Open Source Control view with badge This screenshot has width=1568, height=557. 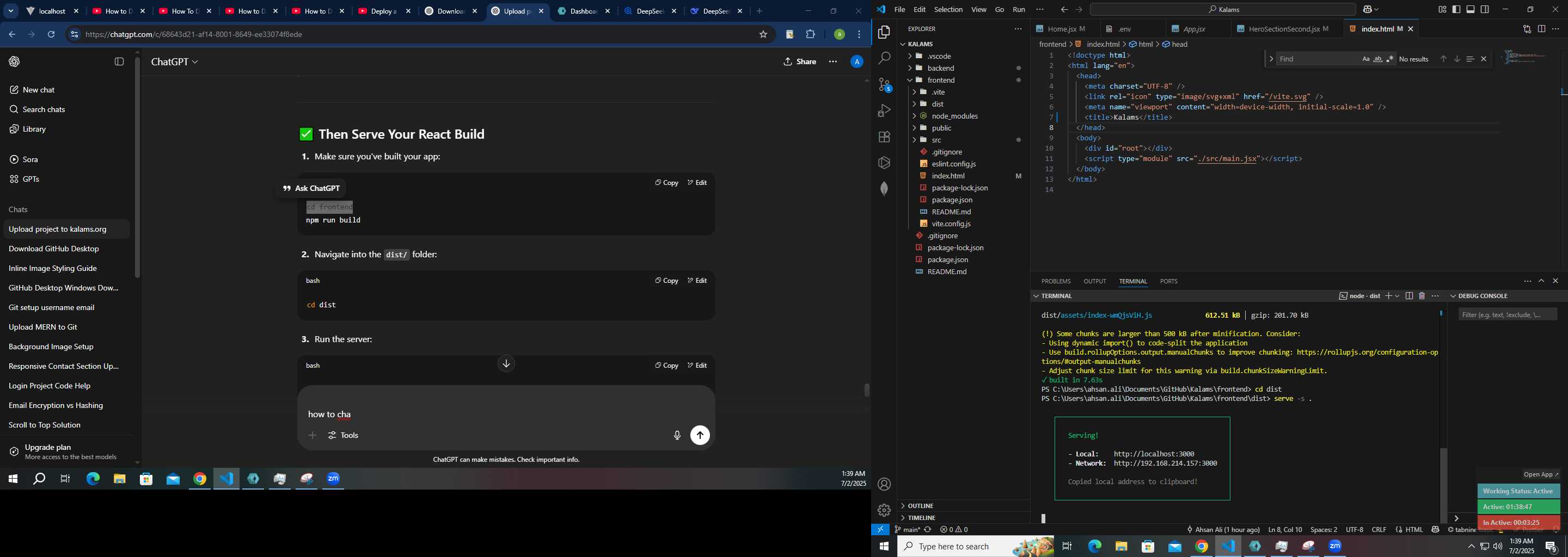(x=884, y=84)
